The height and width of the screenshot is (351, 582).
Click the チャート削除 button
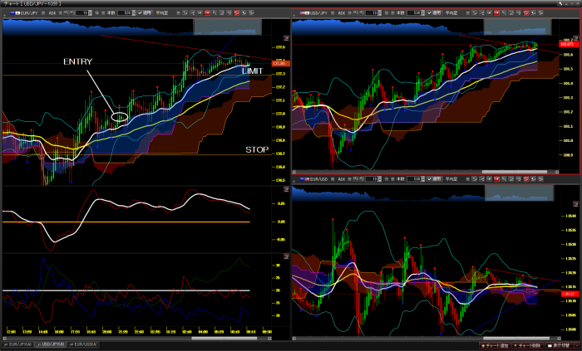point(527,345)
